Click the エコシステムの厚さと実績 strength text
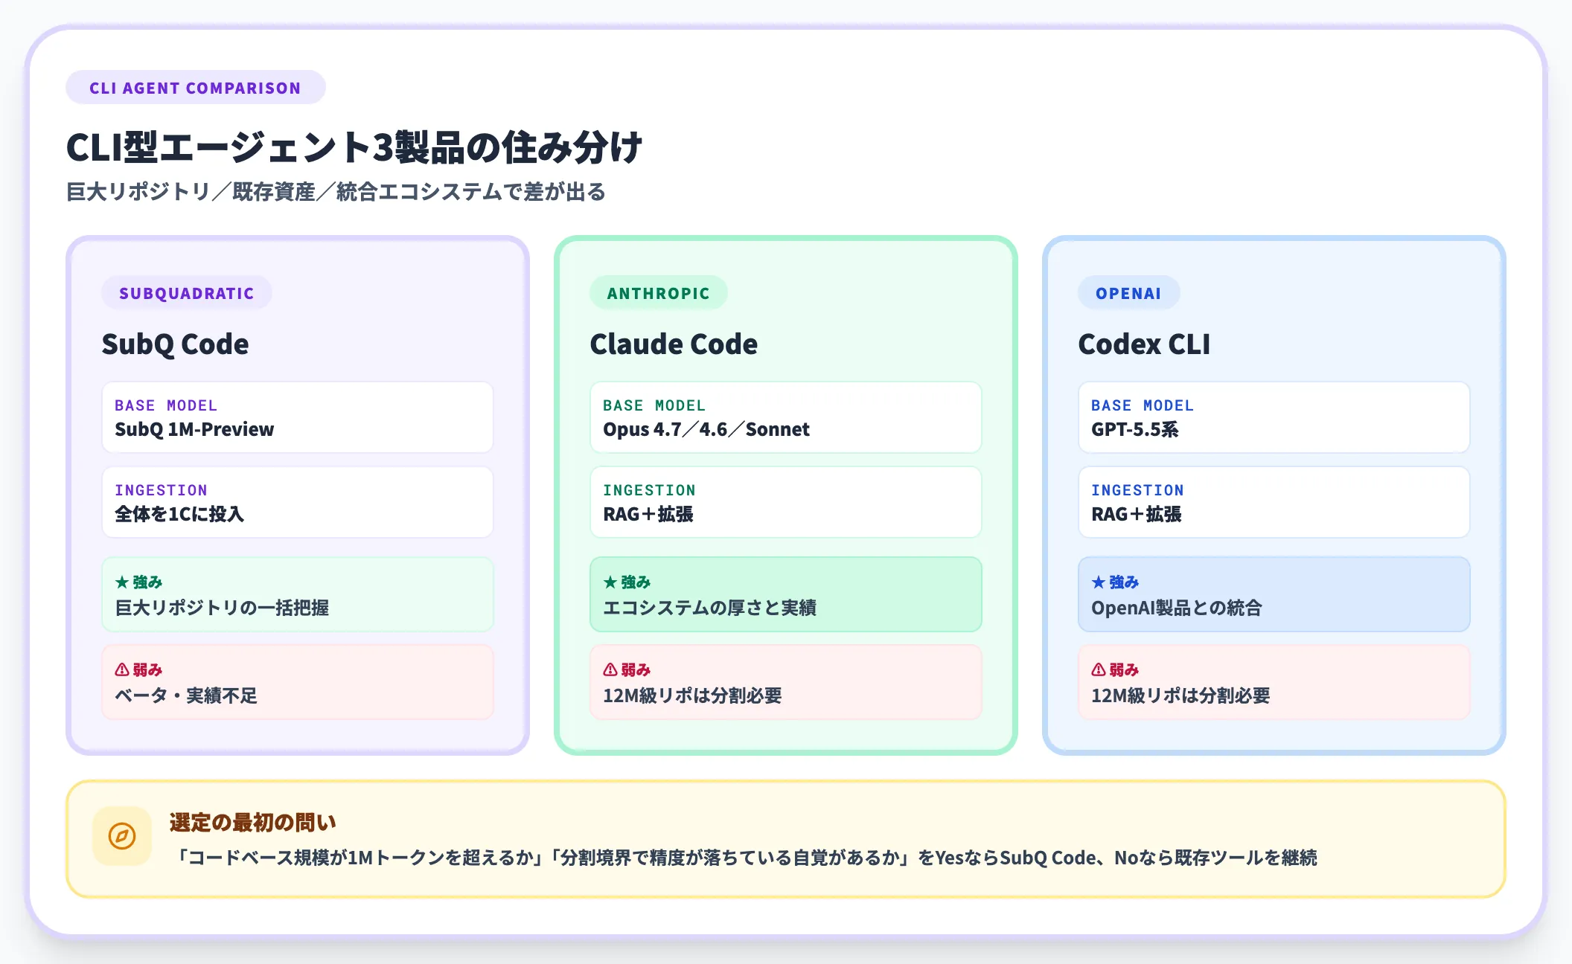The width and height of the screenshot is (1572, 964). (x=709, y=608)
